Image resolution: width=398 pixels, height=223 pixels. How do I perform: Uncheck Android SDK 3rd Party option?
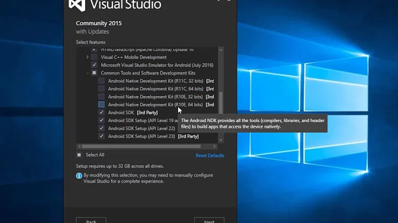101,112
